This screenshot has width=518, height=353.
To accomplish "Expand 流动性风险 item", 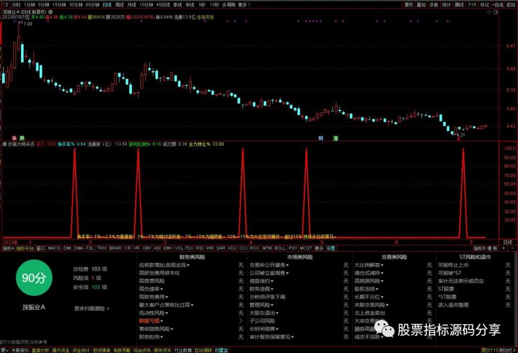I will 153,313.
